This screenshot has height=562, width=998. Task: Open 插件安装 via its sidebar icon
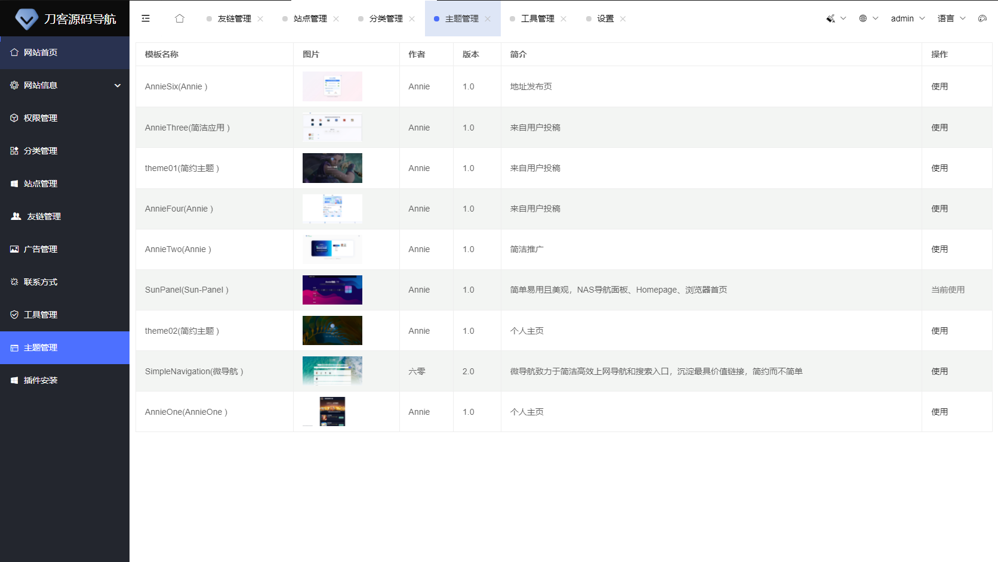14,380
